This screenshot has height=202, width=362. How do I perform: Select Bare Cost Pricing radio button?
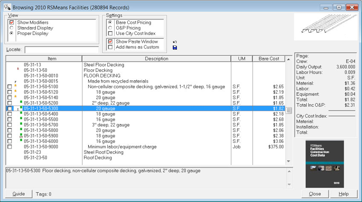click(x=110, y=23)
